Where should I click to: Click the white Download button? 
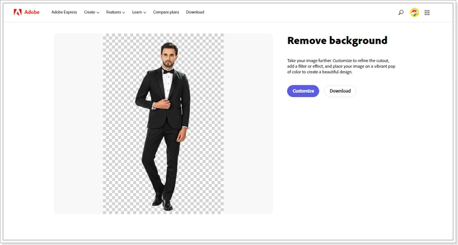pyautogui.click(x=340, y=91)
